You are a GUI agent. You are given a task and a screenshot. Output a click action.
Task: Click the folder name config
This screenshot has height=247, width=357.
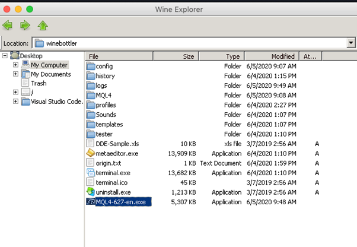pos(104,66)
